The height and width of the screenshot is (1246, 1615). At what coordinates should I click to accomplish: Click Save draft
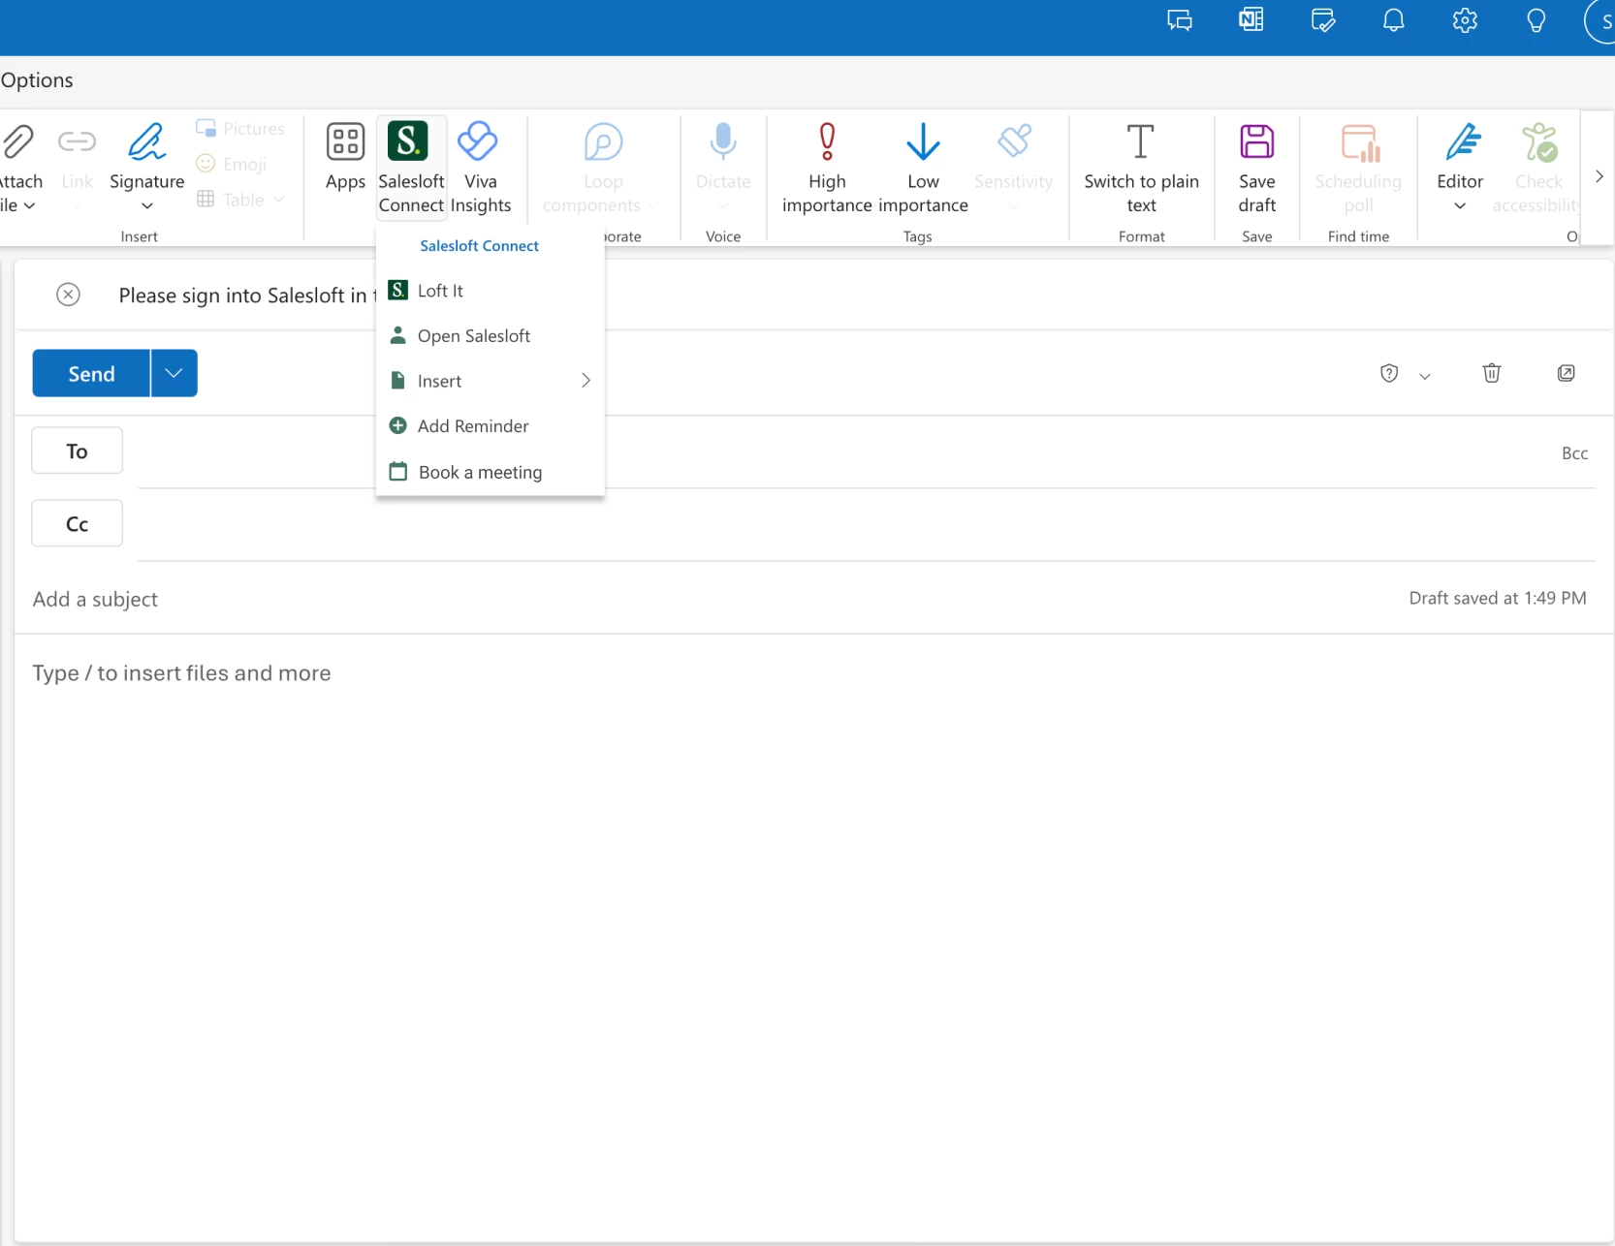(1256, 167)
